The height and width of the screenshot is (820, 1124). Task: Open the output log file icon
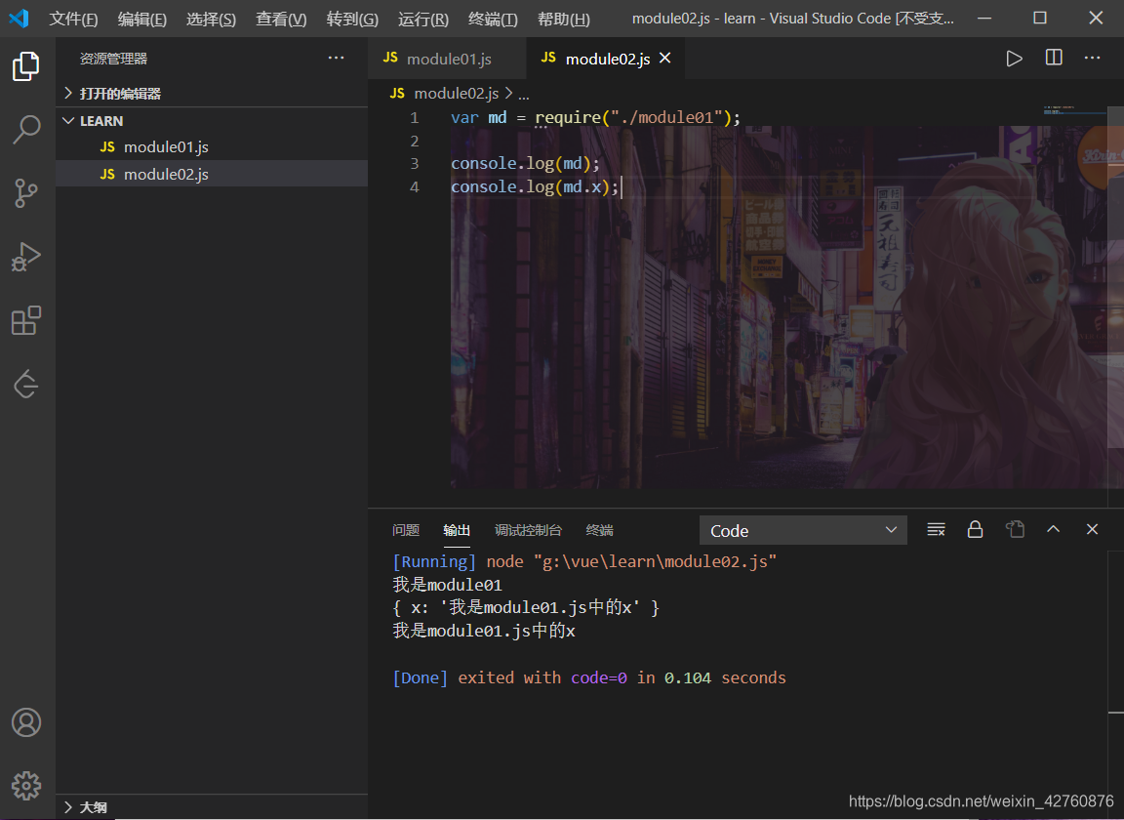tap(1015, 529)
